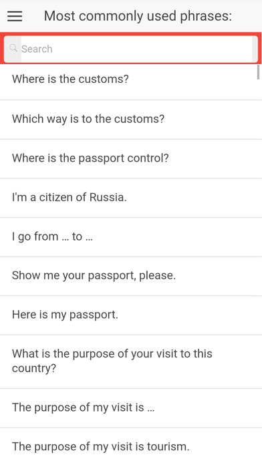Viewport: 262px width, 465px height.
Task: Open the 'Here is my passport.' phrase
Action: pyautogui.click(x=131, y=315)
